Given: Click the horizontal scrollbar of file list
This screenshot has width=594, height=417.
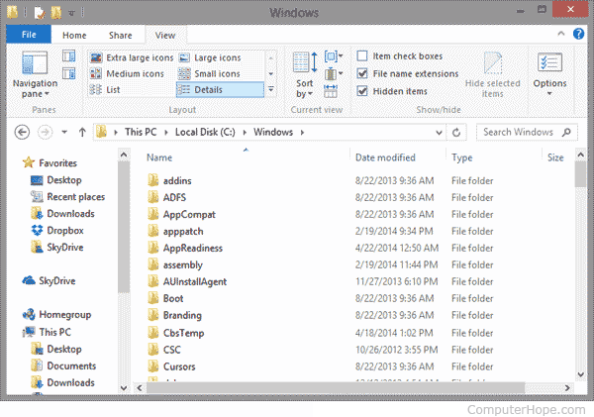Looking at the screenshot, I should coord(336,388).
